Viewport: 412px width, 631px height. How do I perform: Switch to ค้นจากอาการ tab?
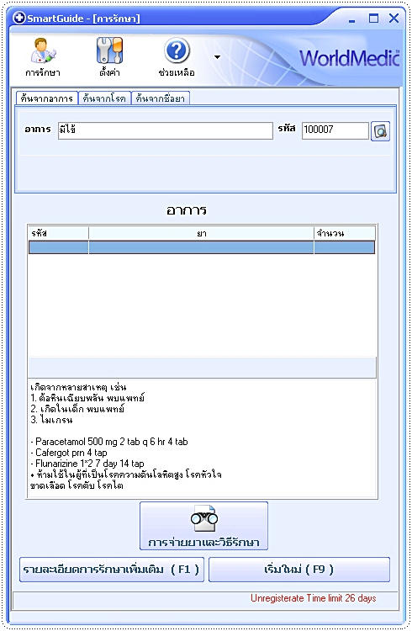pos(47,98)
